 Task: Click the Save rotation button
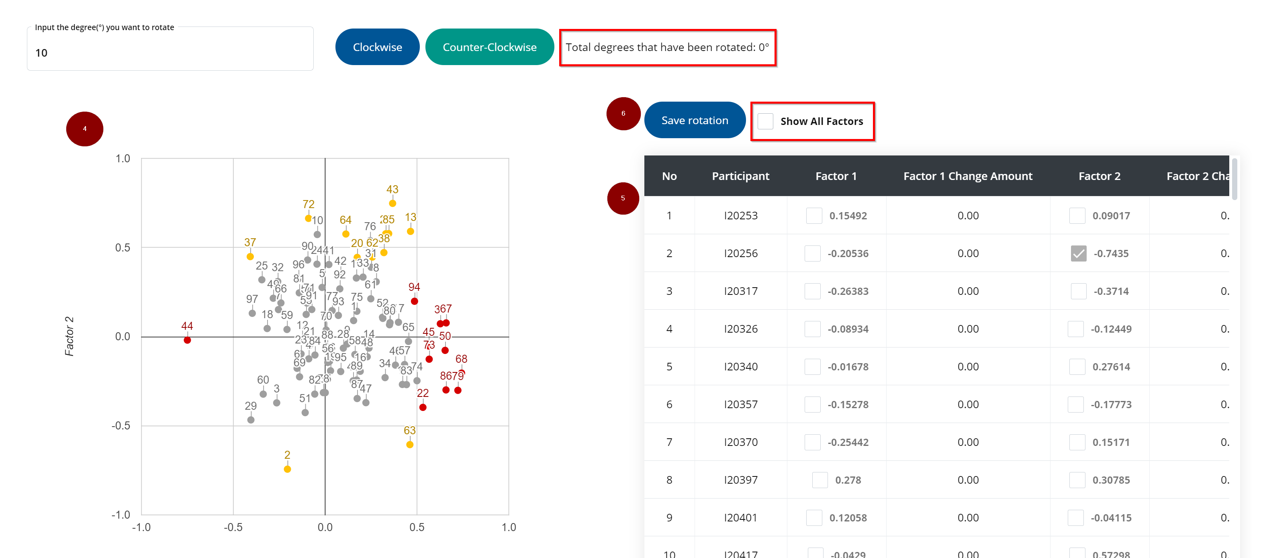[x=694, y=121]
